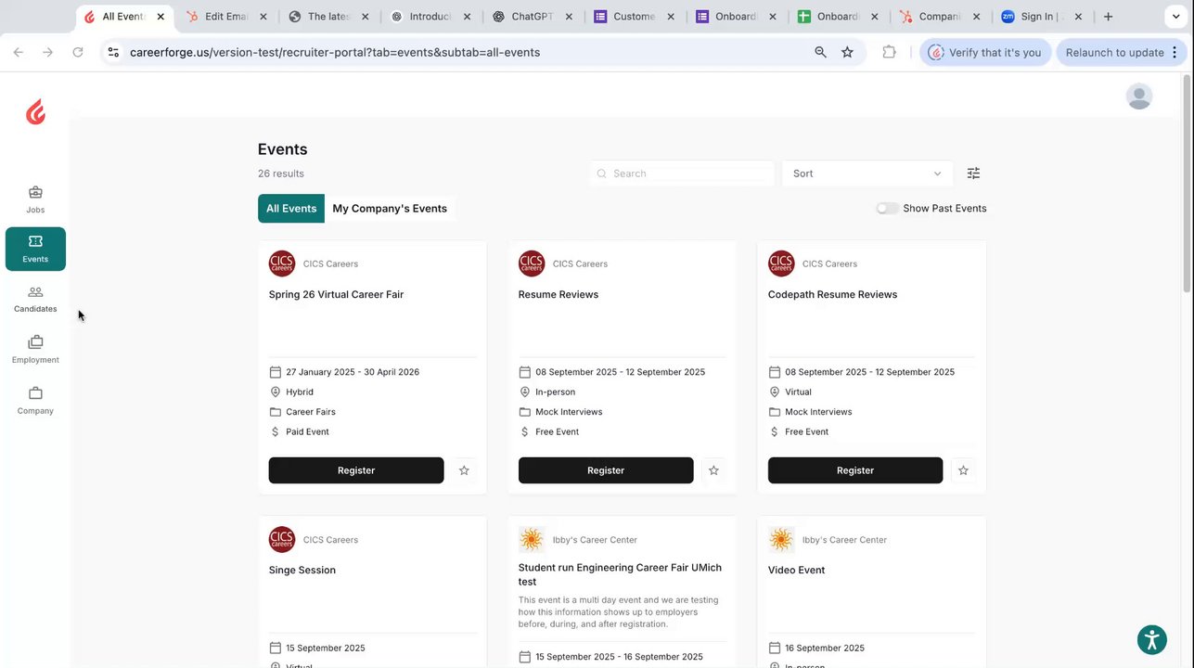Open the Company sidebar section
The height and width of the screenshot is (668, 1194).
tap(35, 401)
